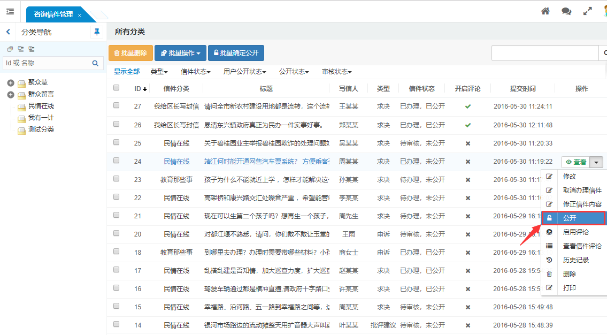
Task: Select 民情在线 category in the tree
Action: (41, 106)
